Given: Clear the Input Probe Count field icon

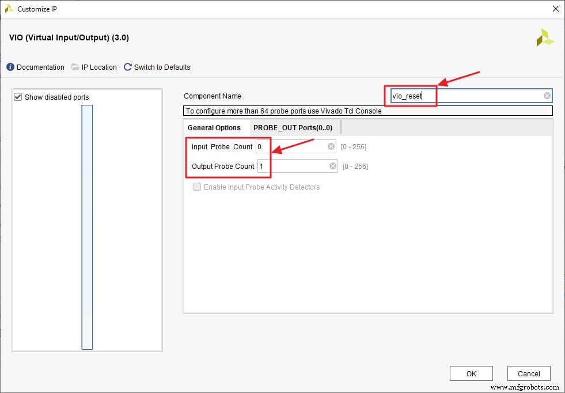Looking at the screenshot, I should 331,146.
